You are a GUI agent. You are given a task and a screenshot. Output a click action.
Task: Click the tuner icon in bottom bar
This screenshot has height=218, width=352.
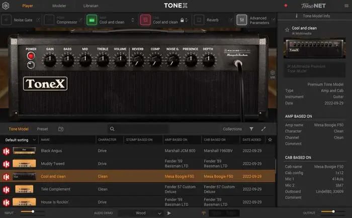[x=204, y=213]
